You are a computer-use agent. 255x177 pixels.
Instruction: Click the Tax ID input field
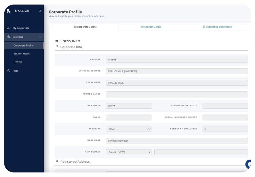[x=129, y=118]
